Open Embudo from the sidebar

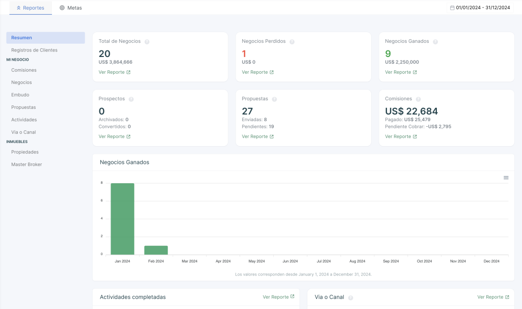click(20, 95)
